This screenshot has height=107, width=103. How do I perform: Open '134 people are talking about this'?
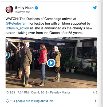point(32,101)
